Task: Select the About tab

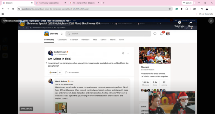Action: [122, 40]
